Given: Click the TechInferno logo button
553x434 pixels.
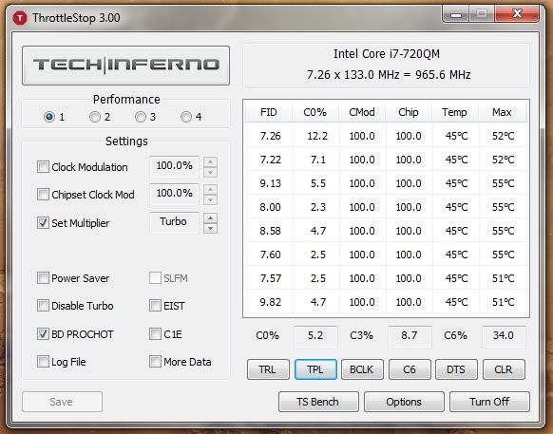Looking at the screenshot, I should point(126,66).
